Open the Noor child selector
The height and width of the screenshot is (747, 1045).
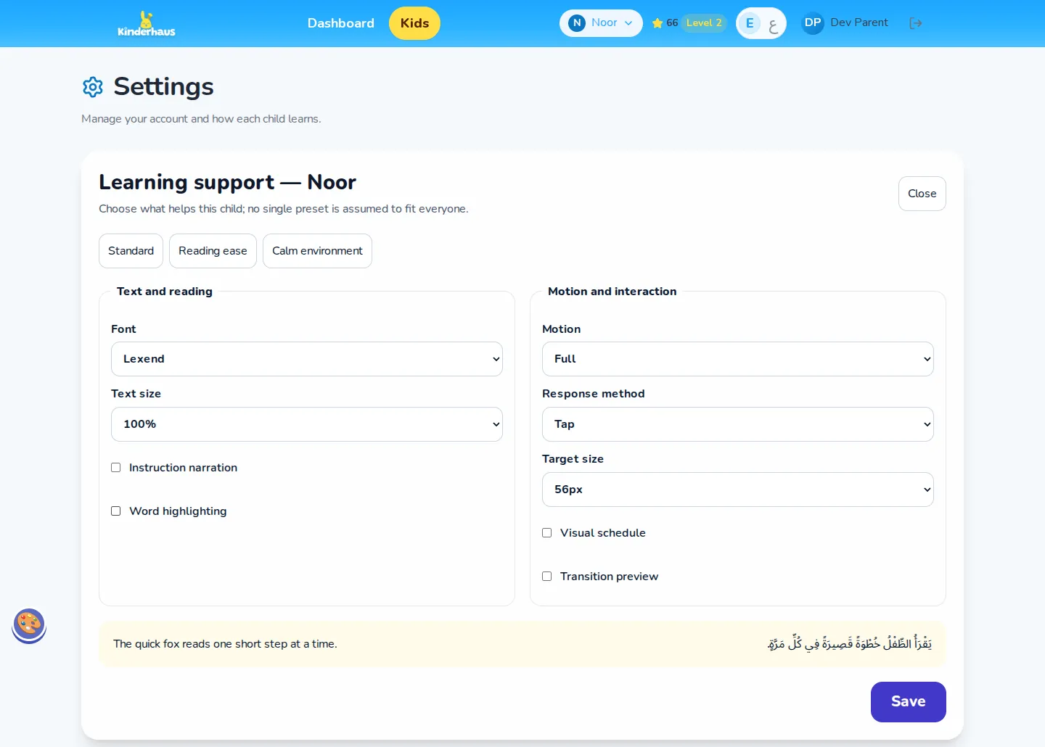[x=601, y=23]
